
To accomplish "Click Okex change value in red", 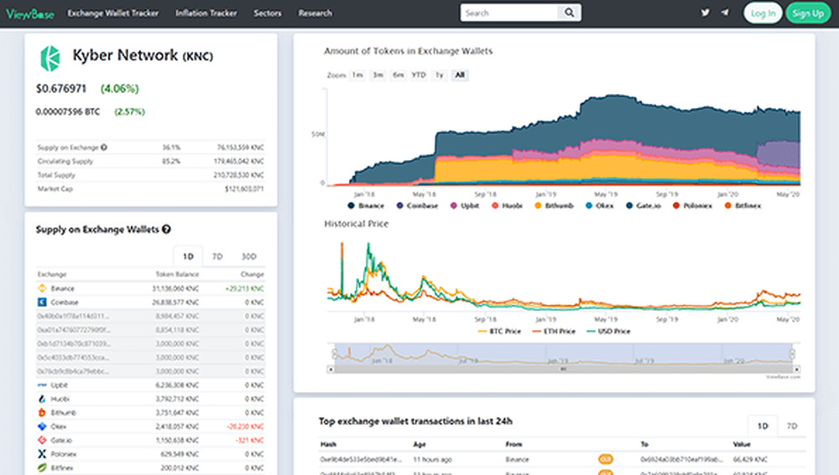I will point(245,426).
